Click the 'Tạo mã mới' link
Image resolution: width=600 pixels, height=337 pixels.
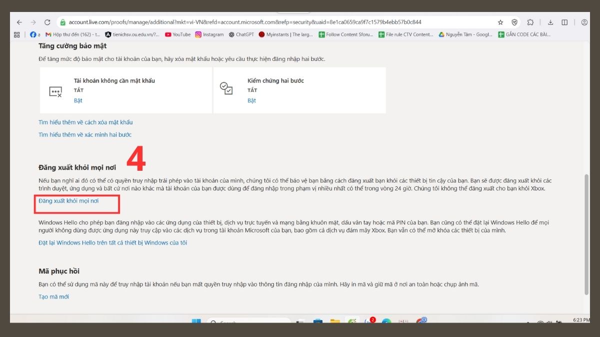pos(54,297)
